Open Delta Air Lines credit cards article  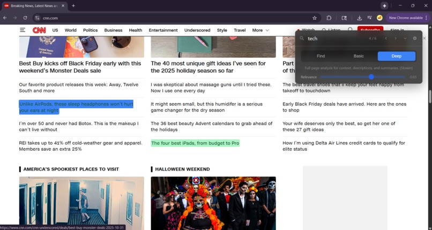click(x=344, y=146)
